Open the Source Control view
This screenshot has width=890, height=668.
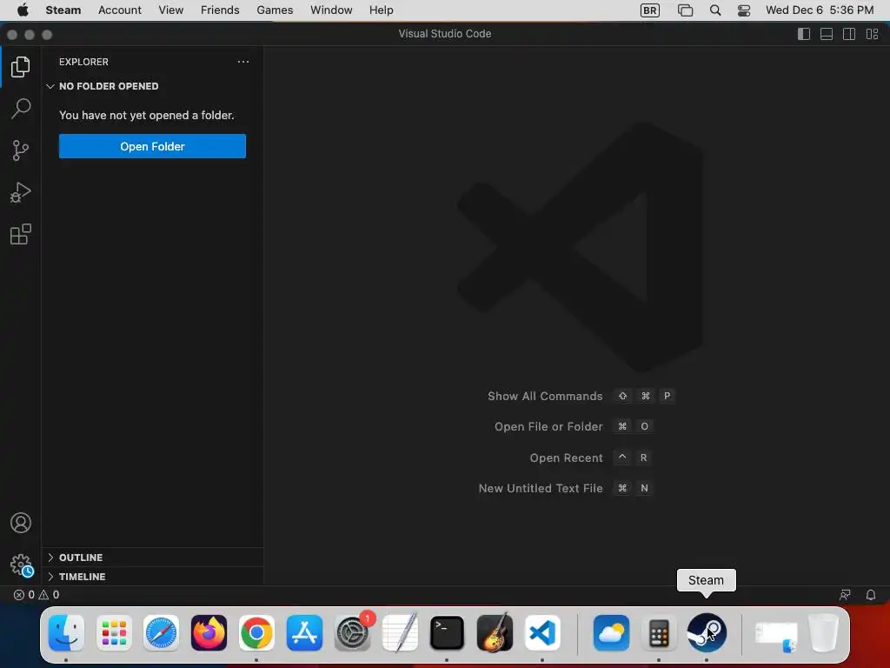click(21, 150)
